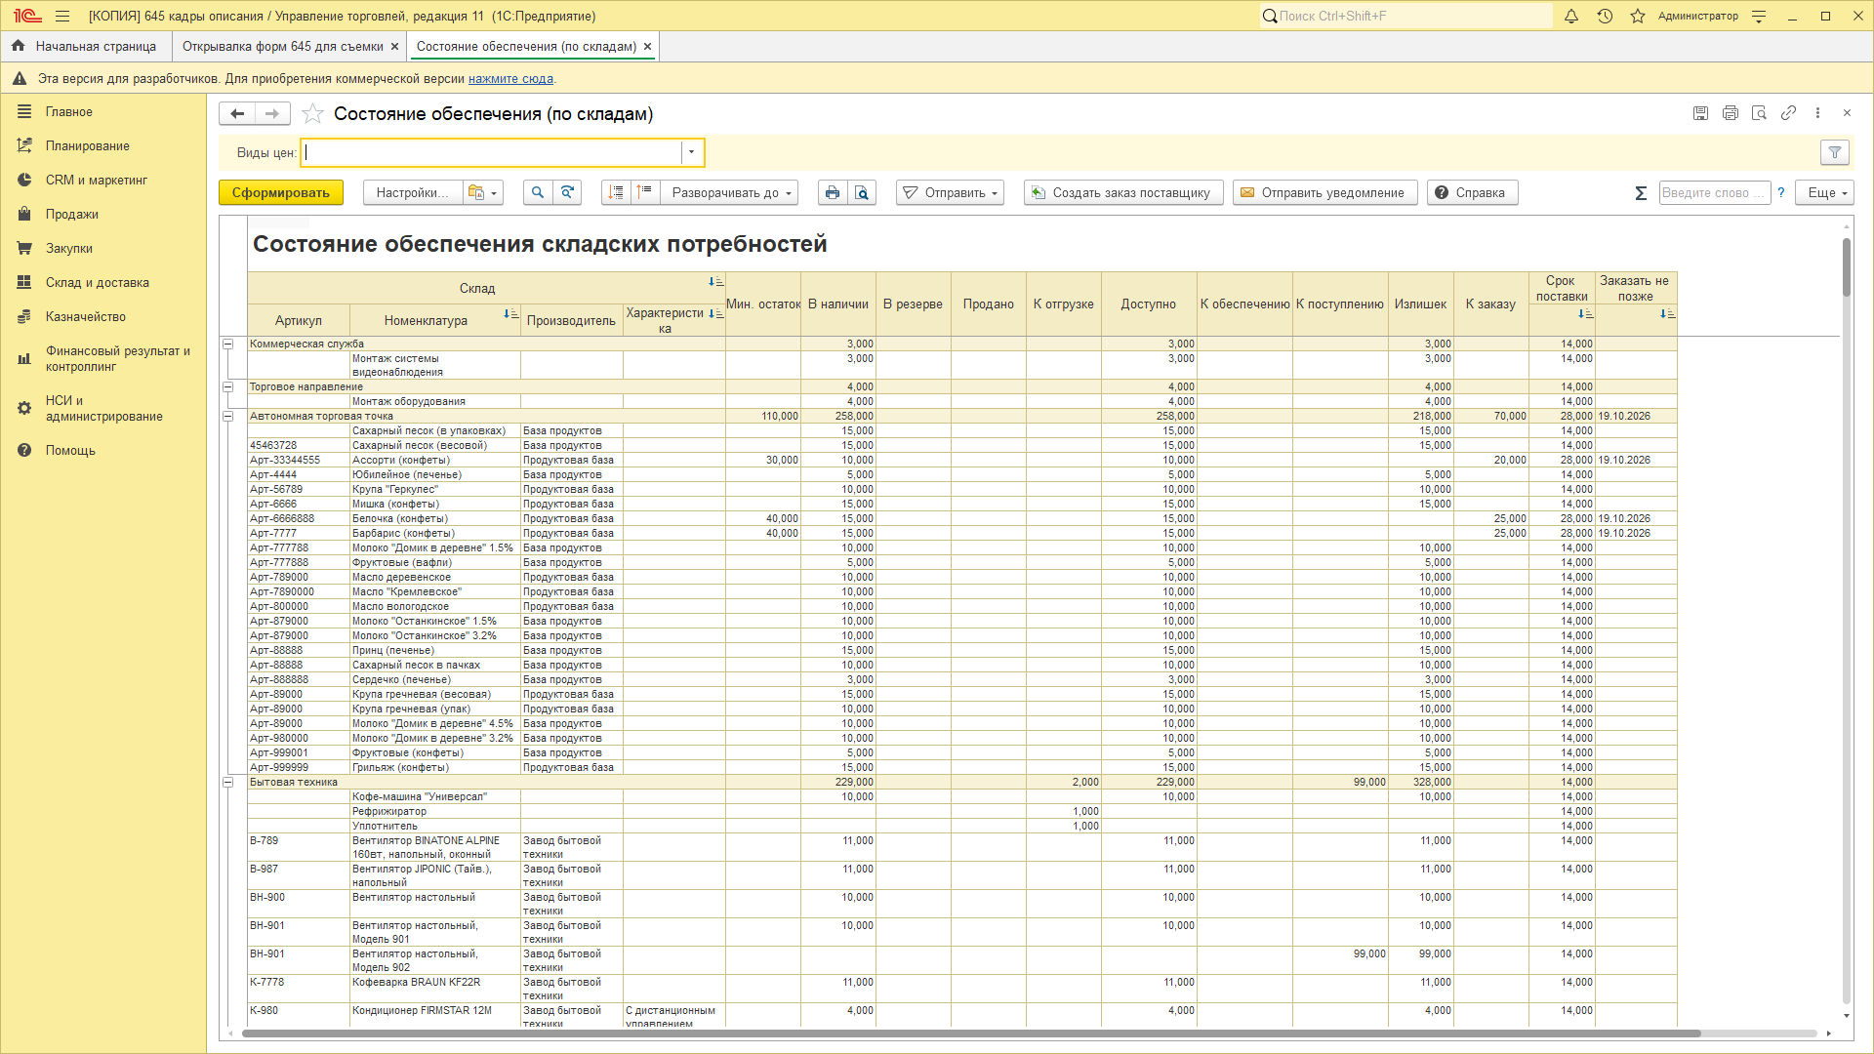Click the Отправить уведомление button

pos(1324,193)
